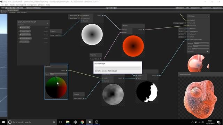Select the Spider Texture blackboard pill
This screenshot has height=125, width=223.
coord(25,35)
